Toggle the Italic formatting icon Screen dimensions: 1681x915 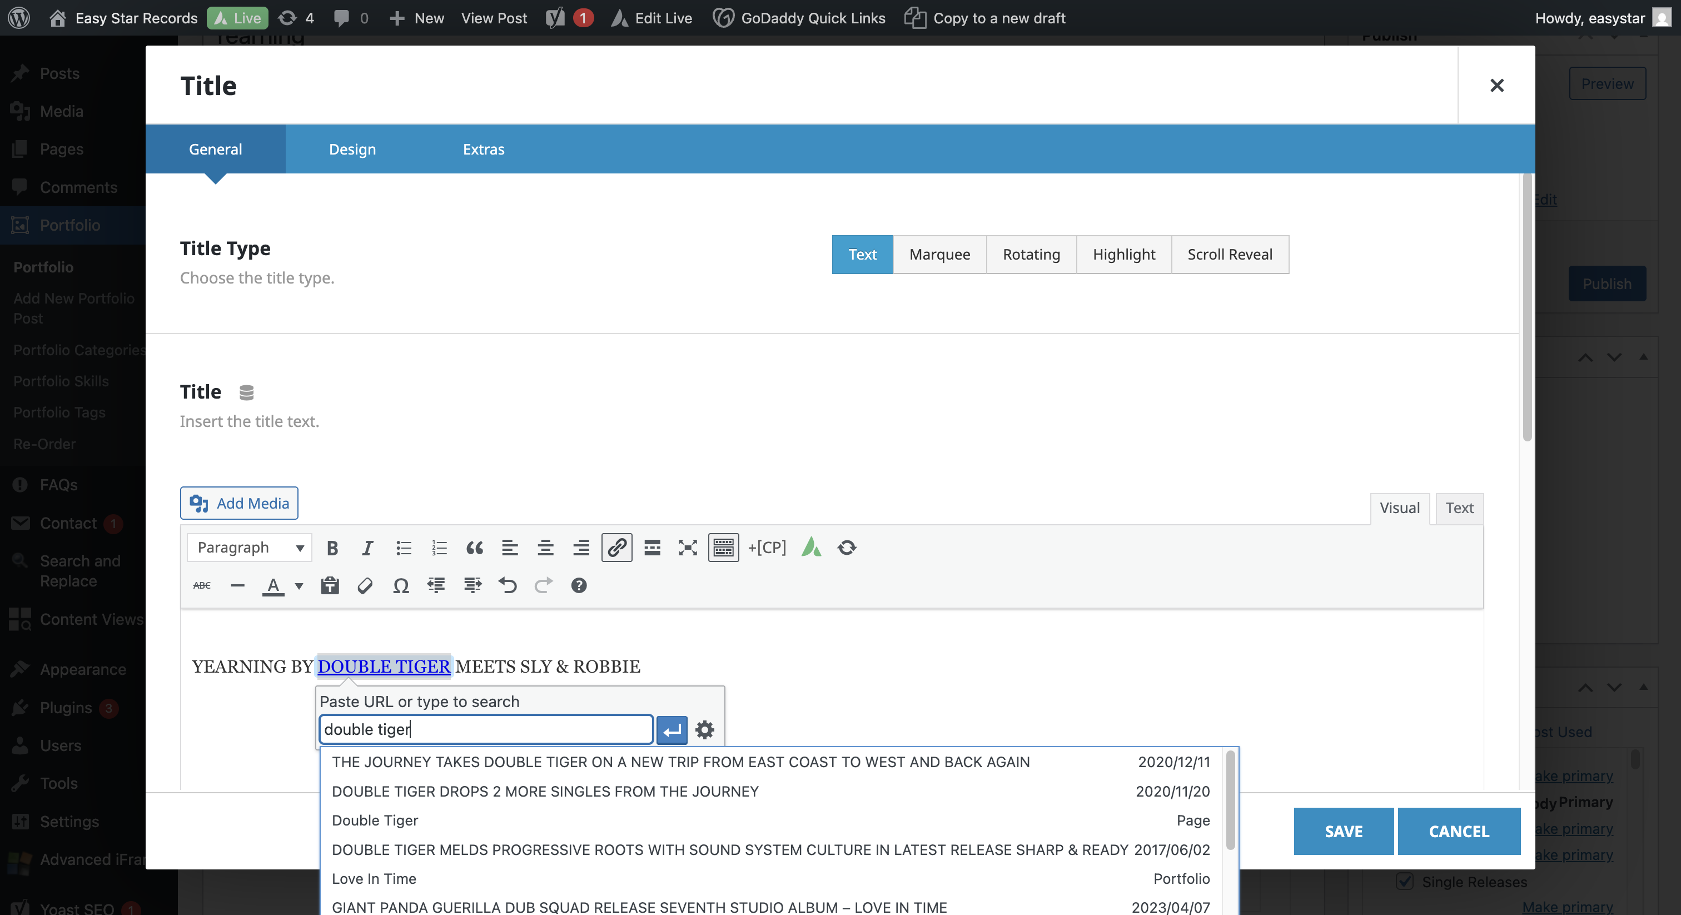(x=367, y=548)
